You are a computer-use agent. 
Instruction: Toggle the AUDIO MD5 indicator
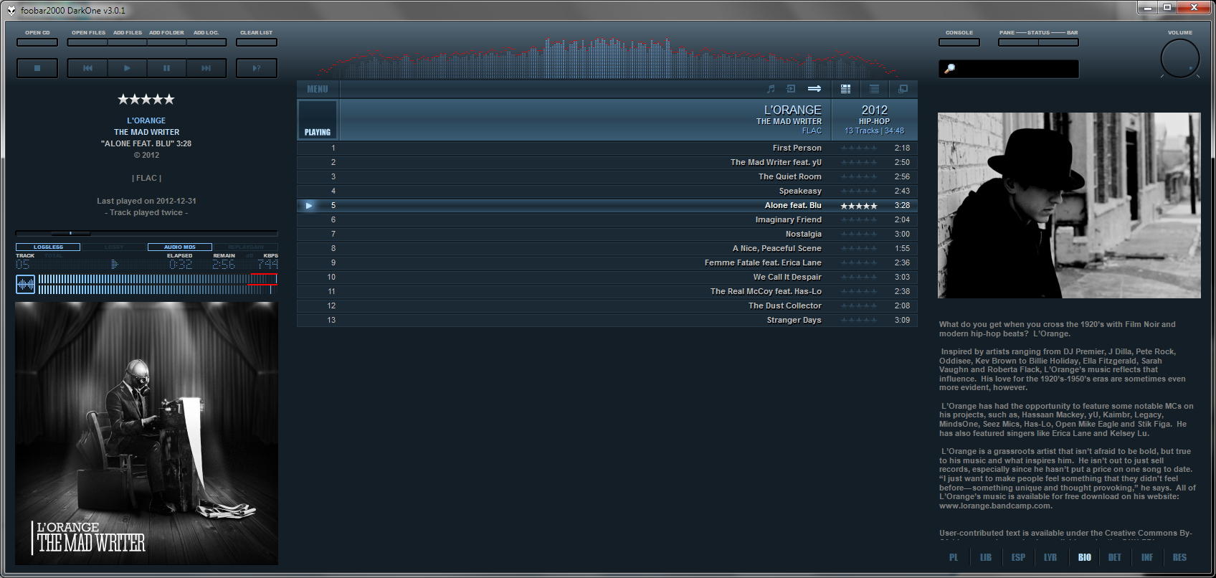[180, 247]
